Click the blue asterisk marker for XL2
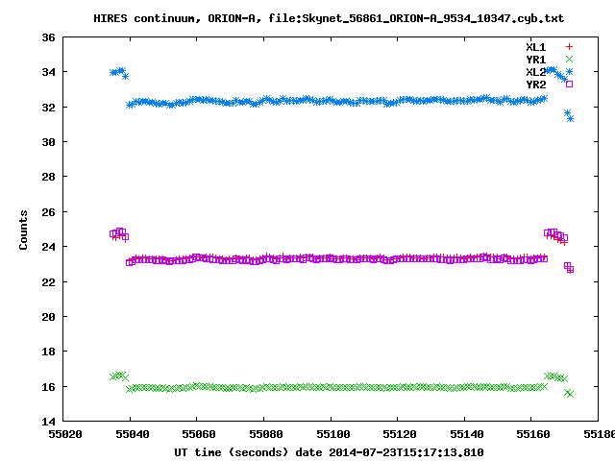Screen dimensions: 615x461 (569, 71)
